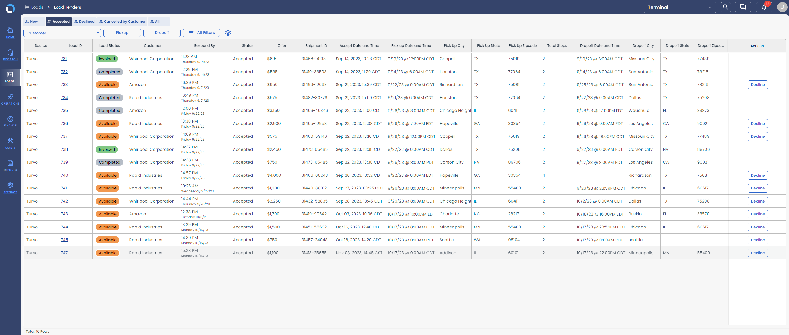This screenshot has width=789, height=335.
Task: Open All Filters panel
Action: pos(201,33)
